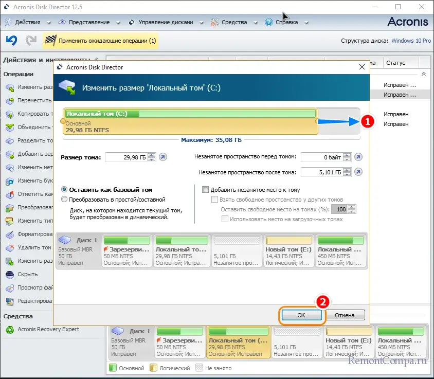The width and height of the screenshot is (434, 379).
Task: Click left resize handle of C: volume
Action: (x=63, y=121)
